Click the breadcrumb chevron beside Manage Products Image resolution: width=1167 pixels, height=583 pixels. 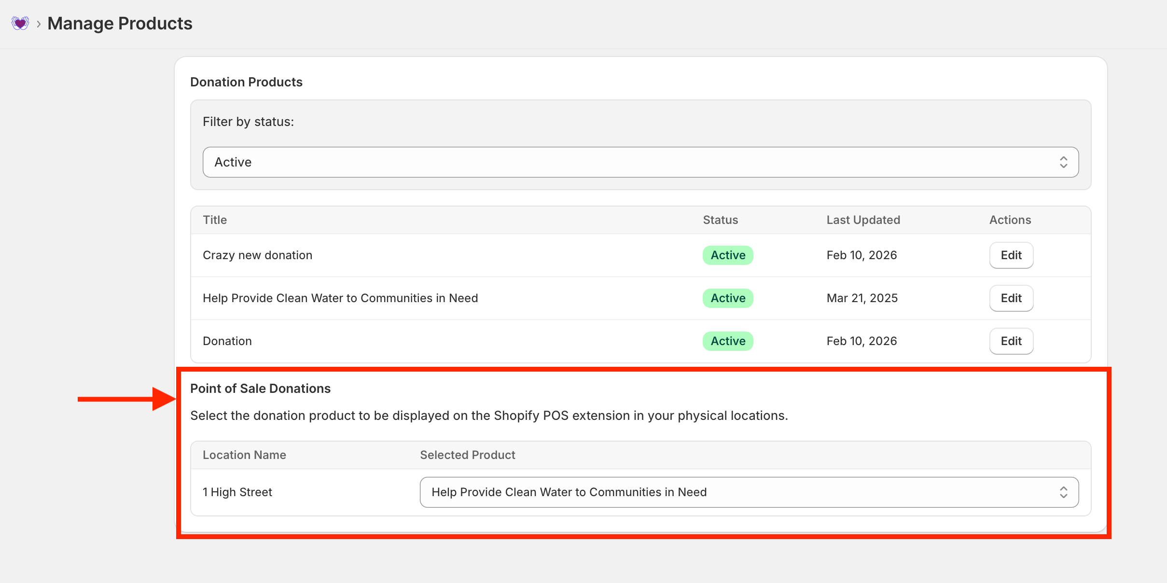coord(39,24)
